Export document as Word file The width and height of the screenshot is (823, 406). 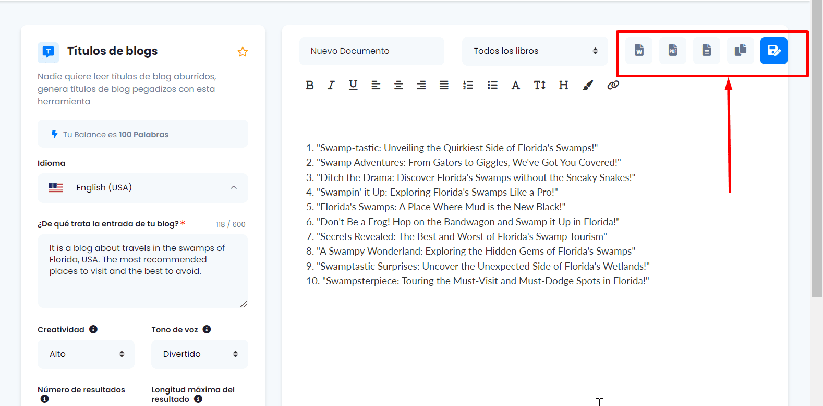[639, 51]
